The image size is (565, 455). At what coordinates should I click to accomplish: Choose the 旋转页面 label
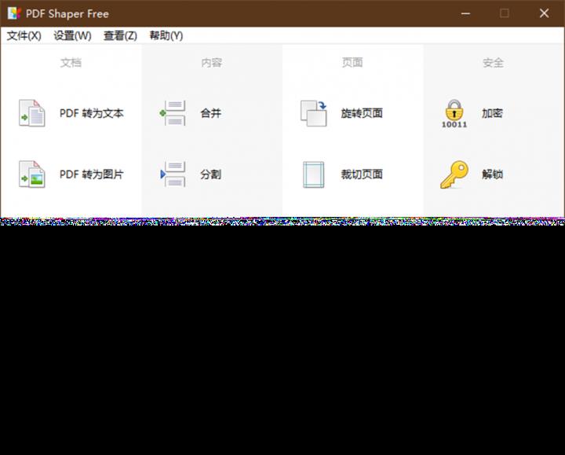[362, 113]
